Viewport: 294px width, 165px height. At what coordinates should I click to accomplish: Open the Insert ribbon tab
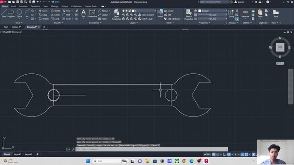13,6
